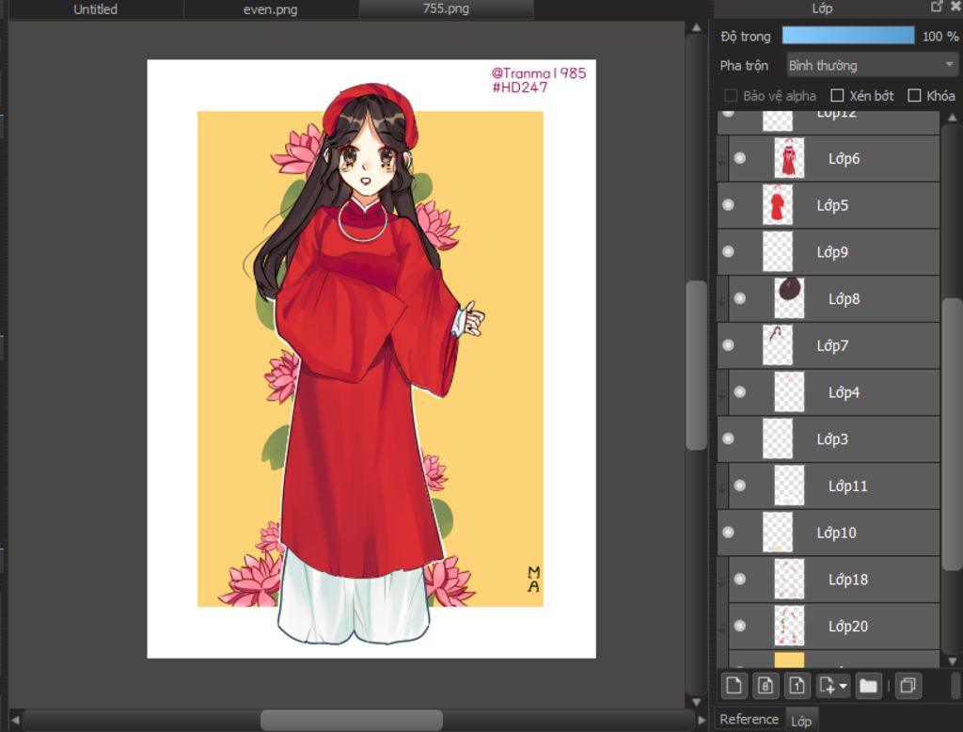Toggle visibility of layer Lớp10

(727, 533)
